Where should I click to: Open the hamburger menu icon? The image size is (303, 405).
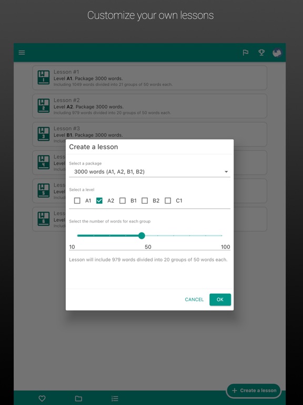click(22, 53)
